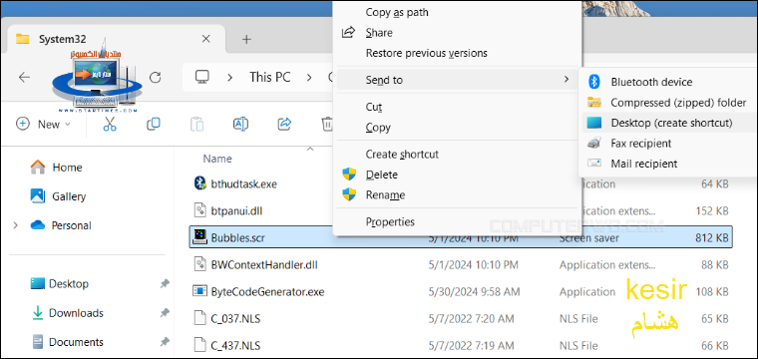Viewport: 758px width, 359px height.
Task: Open Documents in the navigation pane
Action: 76,342
